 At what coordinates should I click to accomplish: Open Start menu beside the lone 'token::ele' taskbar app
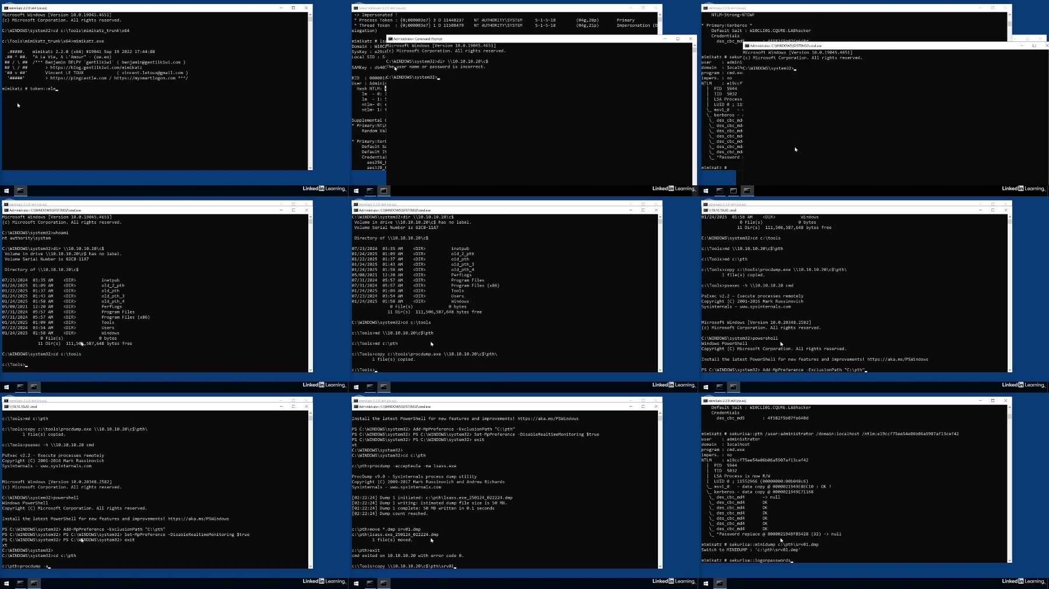[6, 191]
